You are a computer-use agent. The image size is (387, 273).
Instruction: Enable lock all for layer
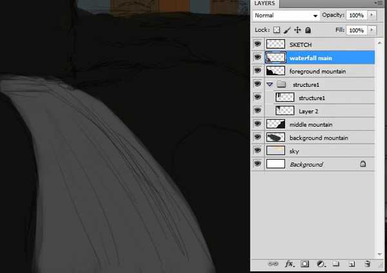308,30
